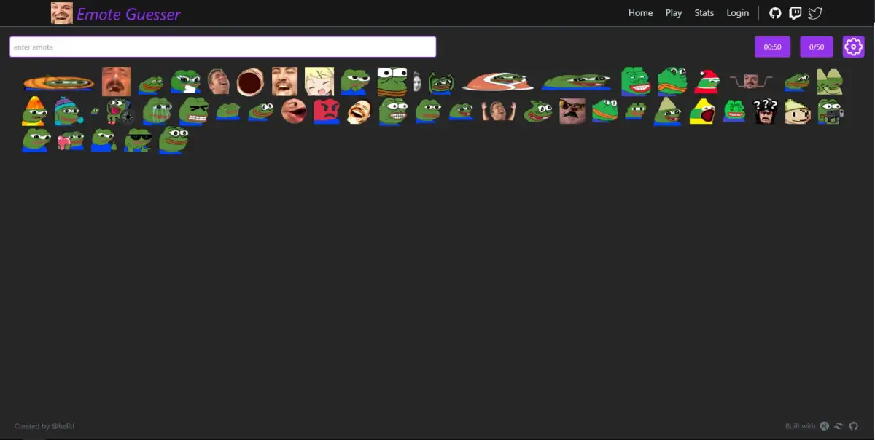Open the Twitter icon in the header

(814, 12)
